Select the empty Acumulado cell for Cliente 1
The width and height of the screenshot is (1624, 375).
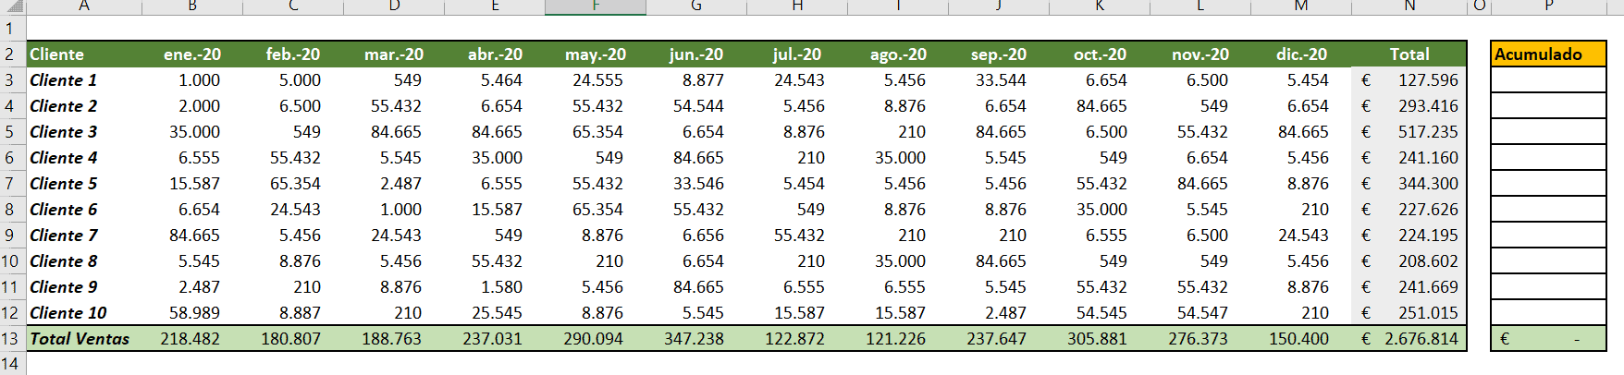pos(1548,79)
